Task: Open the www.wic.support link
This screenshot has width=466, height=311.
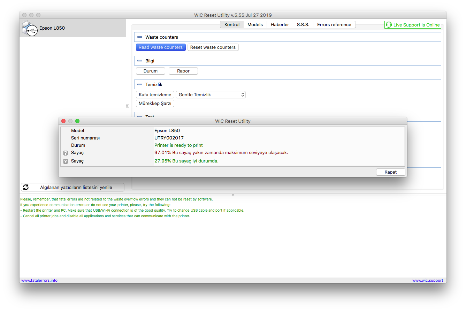Action: 428,280
